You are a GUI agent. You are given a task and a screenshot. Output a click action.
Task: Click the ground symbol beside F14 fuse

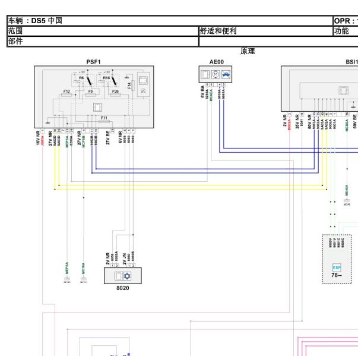[x=127, y=77]
